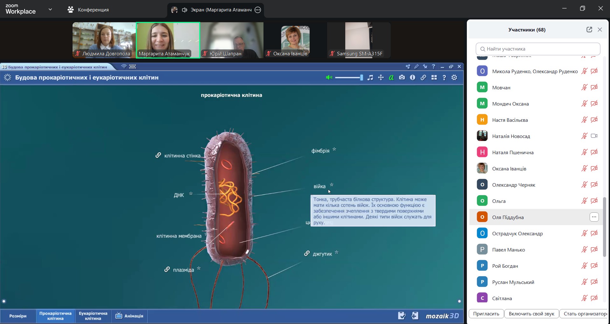
Task: Click the Найти участника search field
Action: (x=538, y=49)
